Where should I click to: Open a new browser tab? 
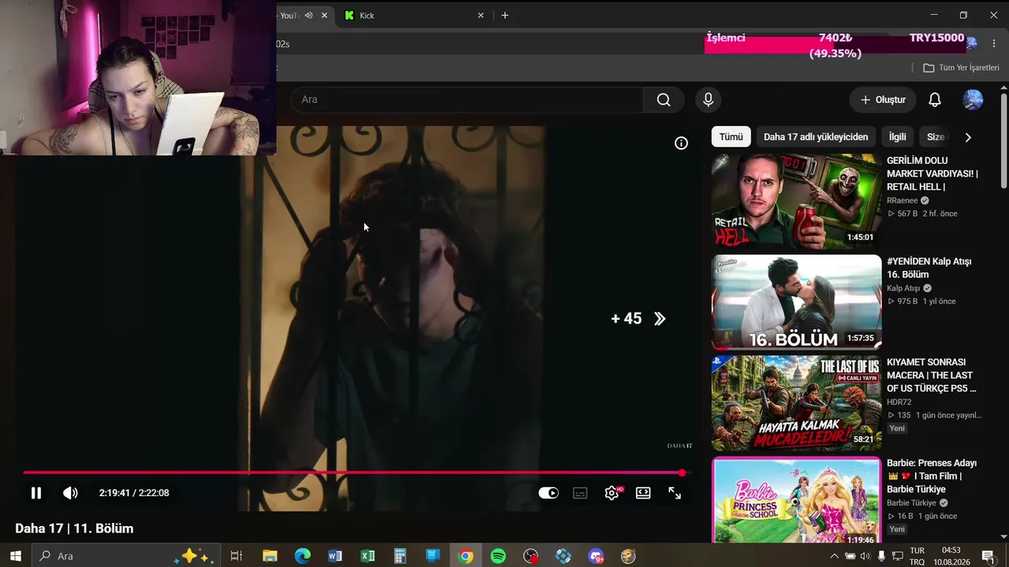click(x=504, y=16)
